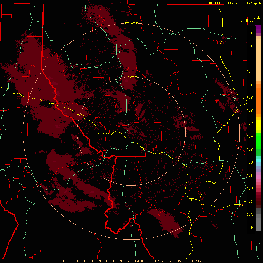Viewport: 263px width, 263px height.
Task: Click the -1.3 legend value
Action: (249, 214)
